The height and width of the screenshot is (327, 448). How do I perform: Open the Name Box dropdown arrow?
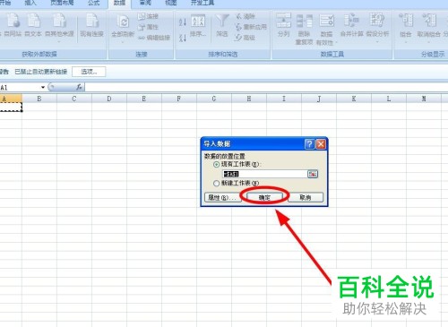[x=43, y=87]
